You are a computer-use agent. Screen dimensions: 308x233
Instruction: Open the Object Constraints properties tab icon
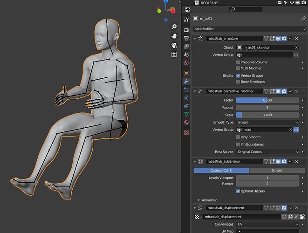click(186, 106)
